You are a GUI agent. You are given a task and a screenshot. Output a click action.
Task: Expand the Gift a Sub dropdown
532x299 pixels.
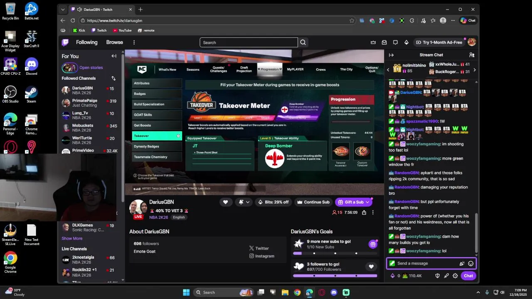click(x=367, y=202)
